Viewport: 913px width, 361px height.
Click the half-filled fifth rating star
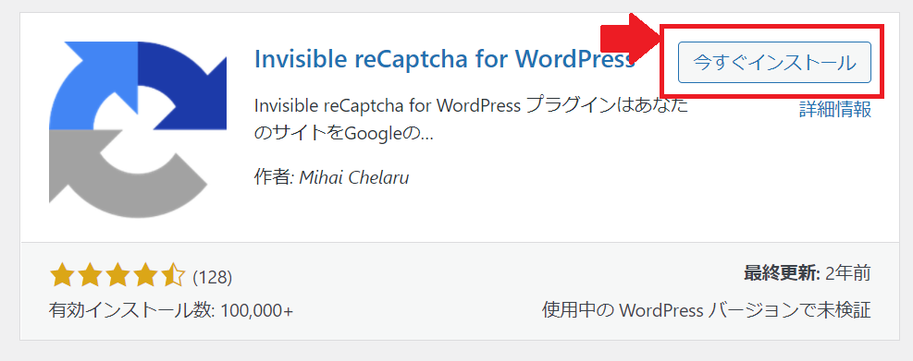[174, 275]
